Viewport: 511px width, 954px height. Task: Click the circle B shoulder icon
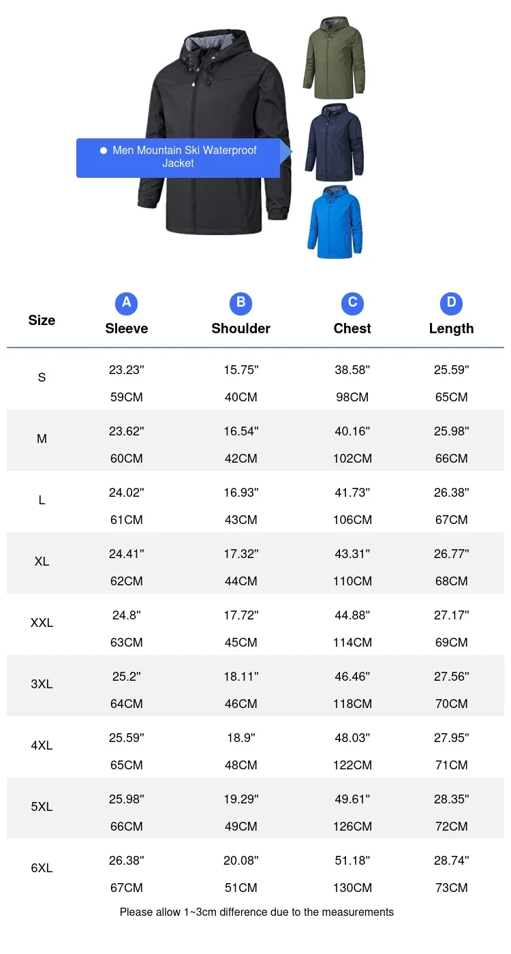coord(241,303)
